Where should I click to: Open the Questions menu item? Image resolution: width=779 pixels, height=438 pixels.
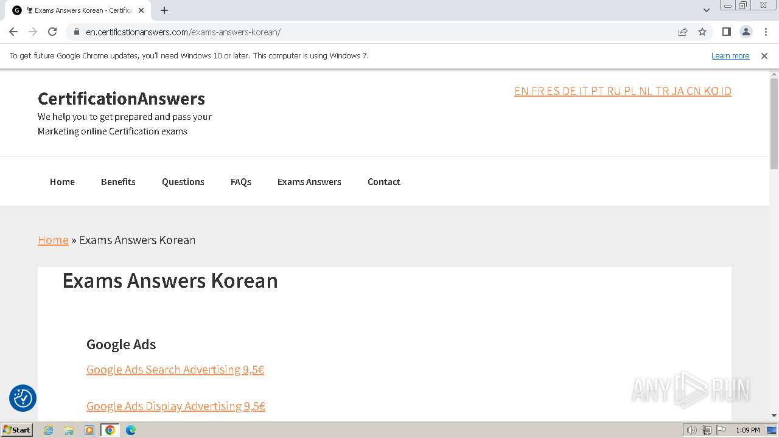click(183, 182)
